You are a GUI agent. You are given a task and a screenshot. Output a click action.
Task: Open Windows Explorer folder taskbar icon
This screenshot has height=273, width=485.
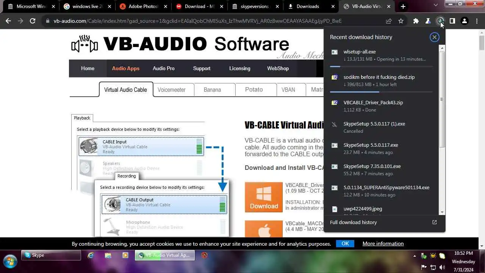click(108, 255)
